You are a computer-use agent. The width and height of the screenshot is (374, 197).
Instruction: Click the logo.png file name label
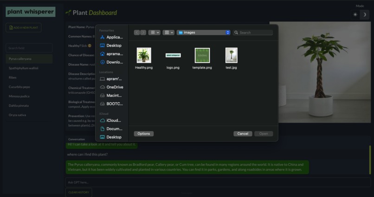[173, 67]
